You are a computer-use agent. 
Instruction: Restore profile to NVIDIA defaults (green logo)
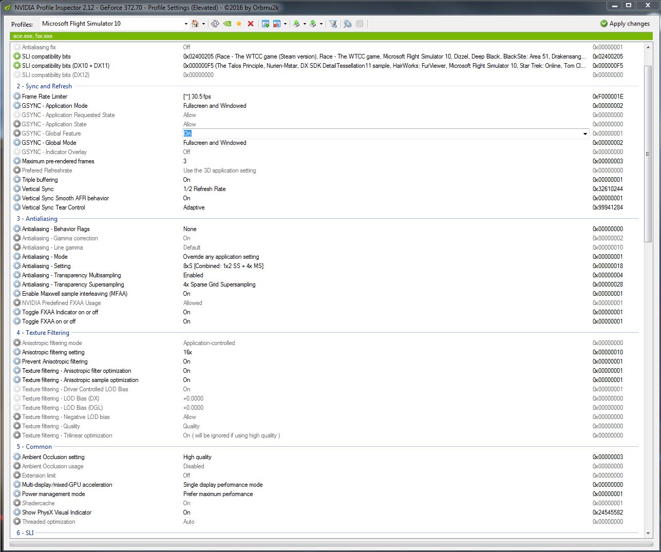point(227,24)
